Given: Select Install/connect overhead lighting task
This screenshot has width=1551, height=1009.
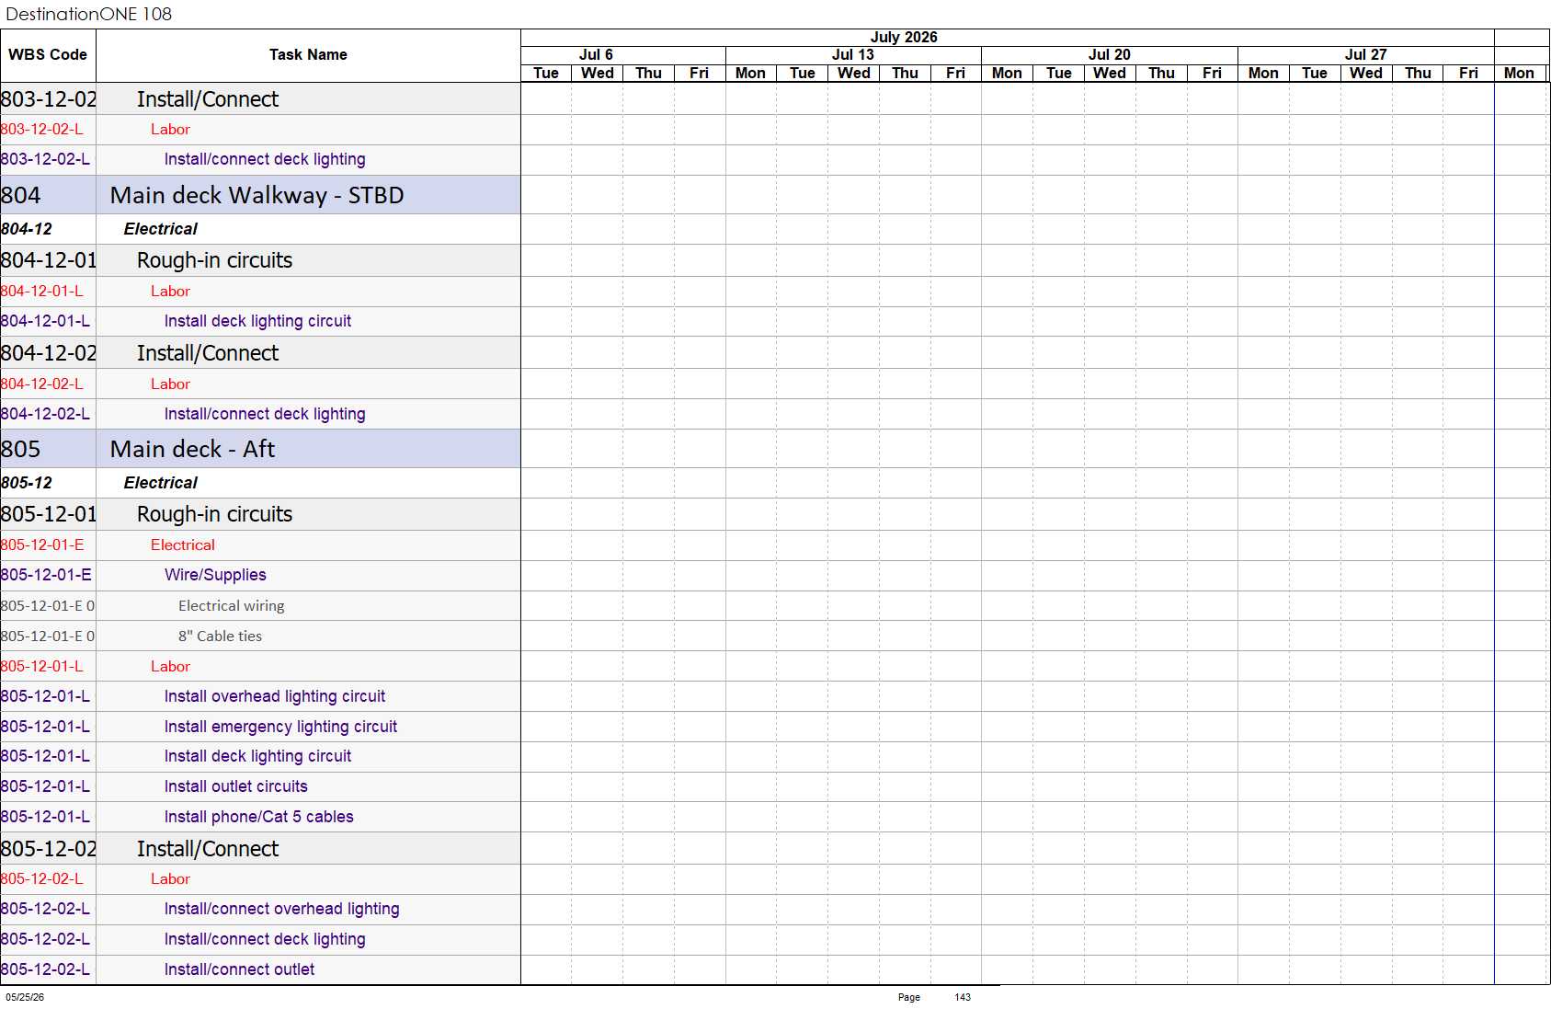Looking at the screenshot, I should tap(281, 909).
